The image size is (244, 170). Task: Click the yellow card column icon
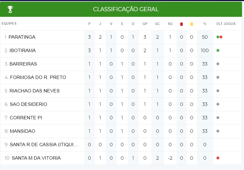tap(192, 24)
